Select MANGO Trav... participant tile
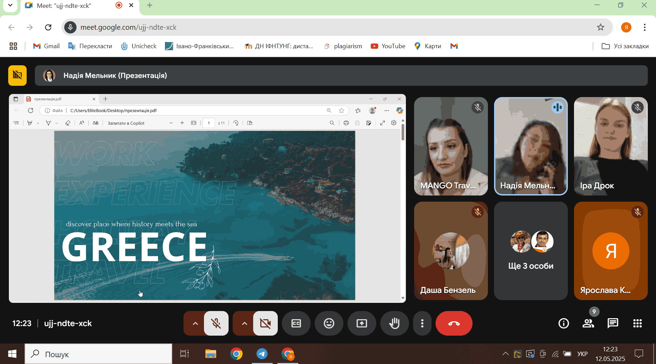Image resolution: width=656 pixels, height=364 pixels. click(451, 146)
